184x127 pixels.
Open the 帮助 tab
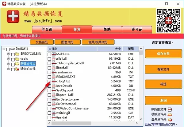coord(107,30)
